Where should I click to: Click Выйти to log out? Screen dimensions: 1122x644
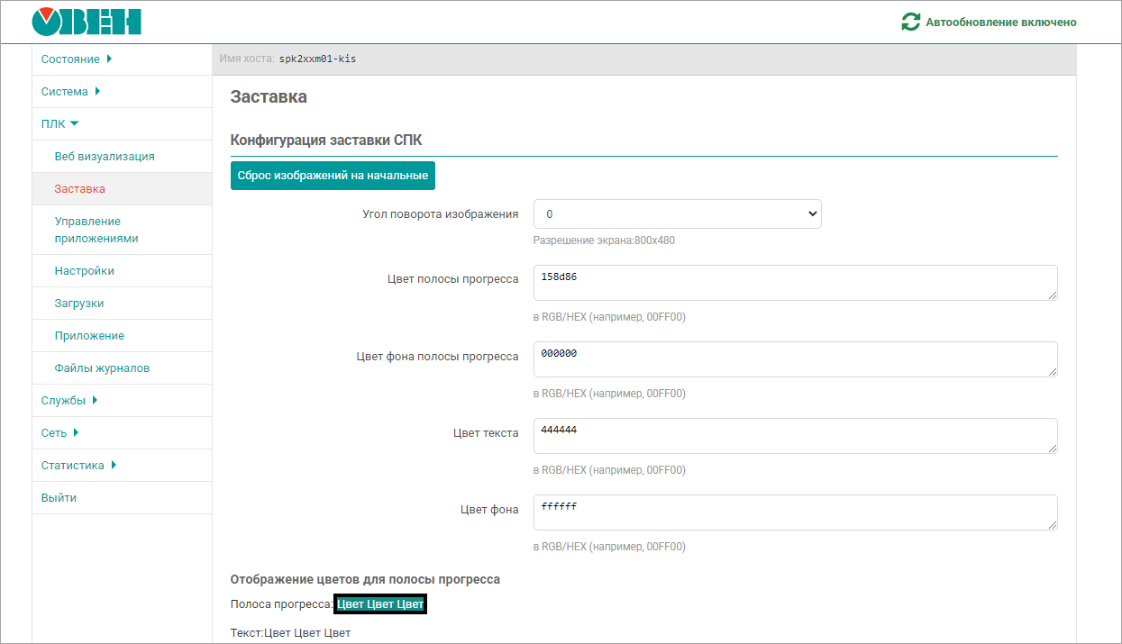(x=59, y=498)
